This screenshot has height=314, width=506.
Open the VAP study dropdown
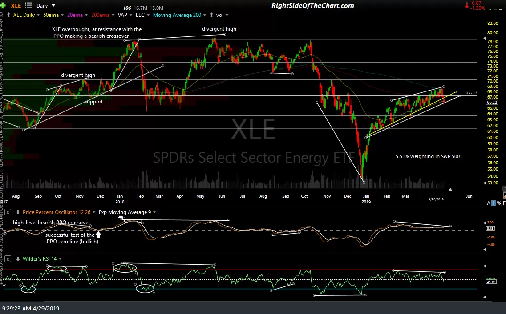(x=131, y=15)
